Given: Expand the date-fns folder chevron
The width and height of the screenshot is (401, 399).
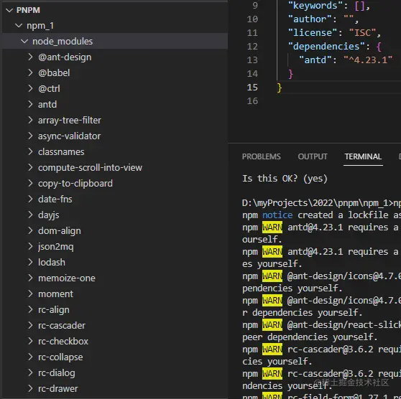Looking at the screenshot, I should coord(30,199).
